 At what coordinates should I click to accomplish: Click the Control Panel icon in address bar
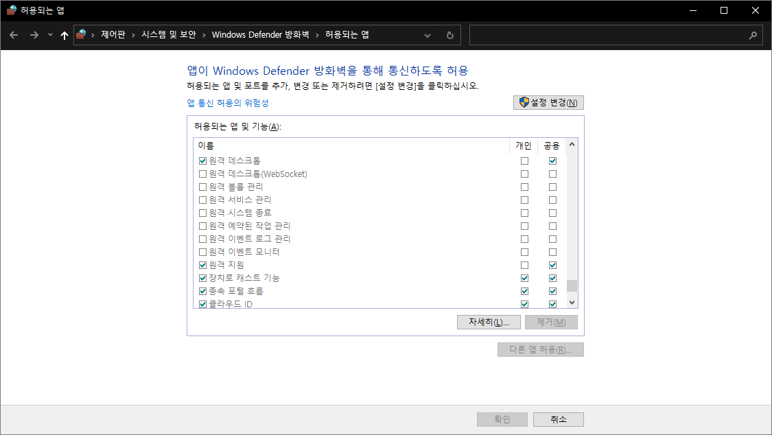click(x=81, y=34)
